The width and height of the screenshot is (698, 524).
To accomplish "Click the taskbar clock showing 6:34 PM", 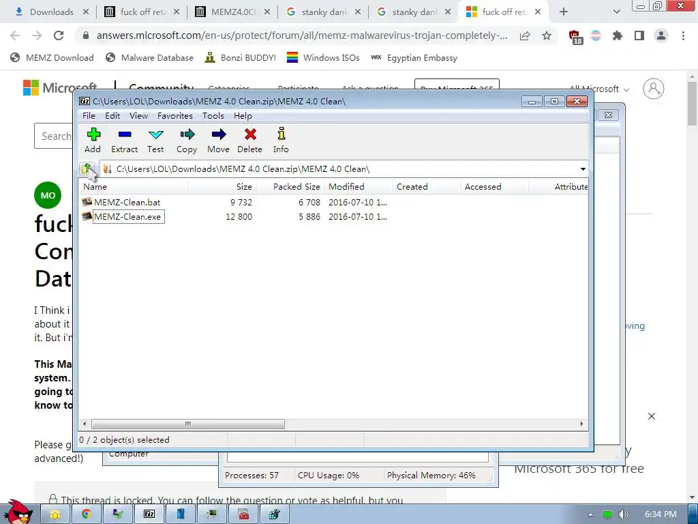I will 661,514.
